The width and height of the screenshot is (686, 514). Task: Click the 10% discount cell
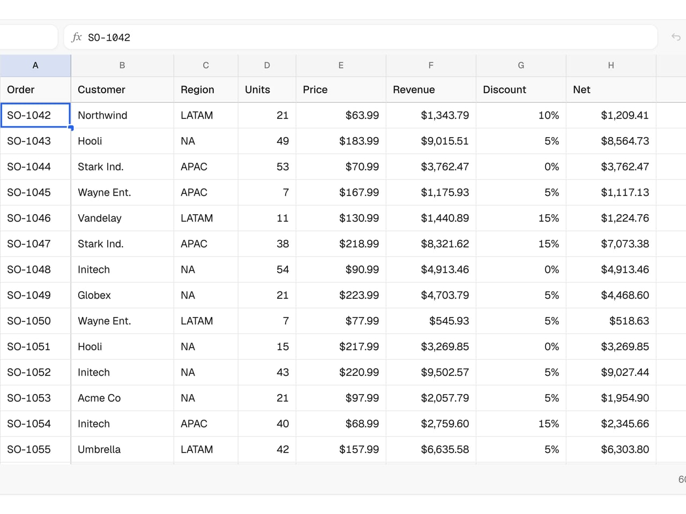click(521, 115)
